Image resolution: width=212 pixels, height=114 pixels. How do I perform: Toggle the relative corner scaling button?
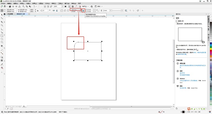pyautogui.click(x=98, y=11)
